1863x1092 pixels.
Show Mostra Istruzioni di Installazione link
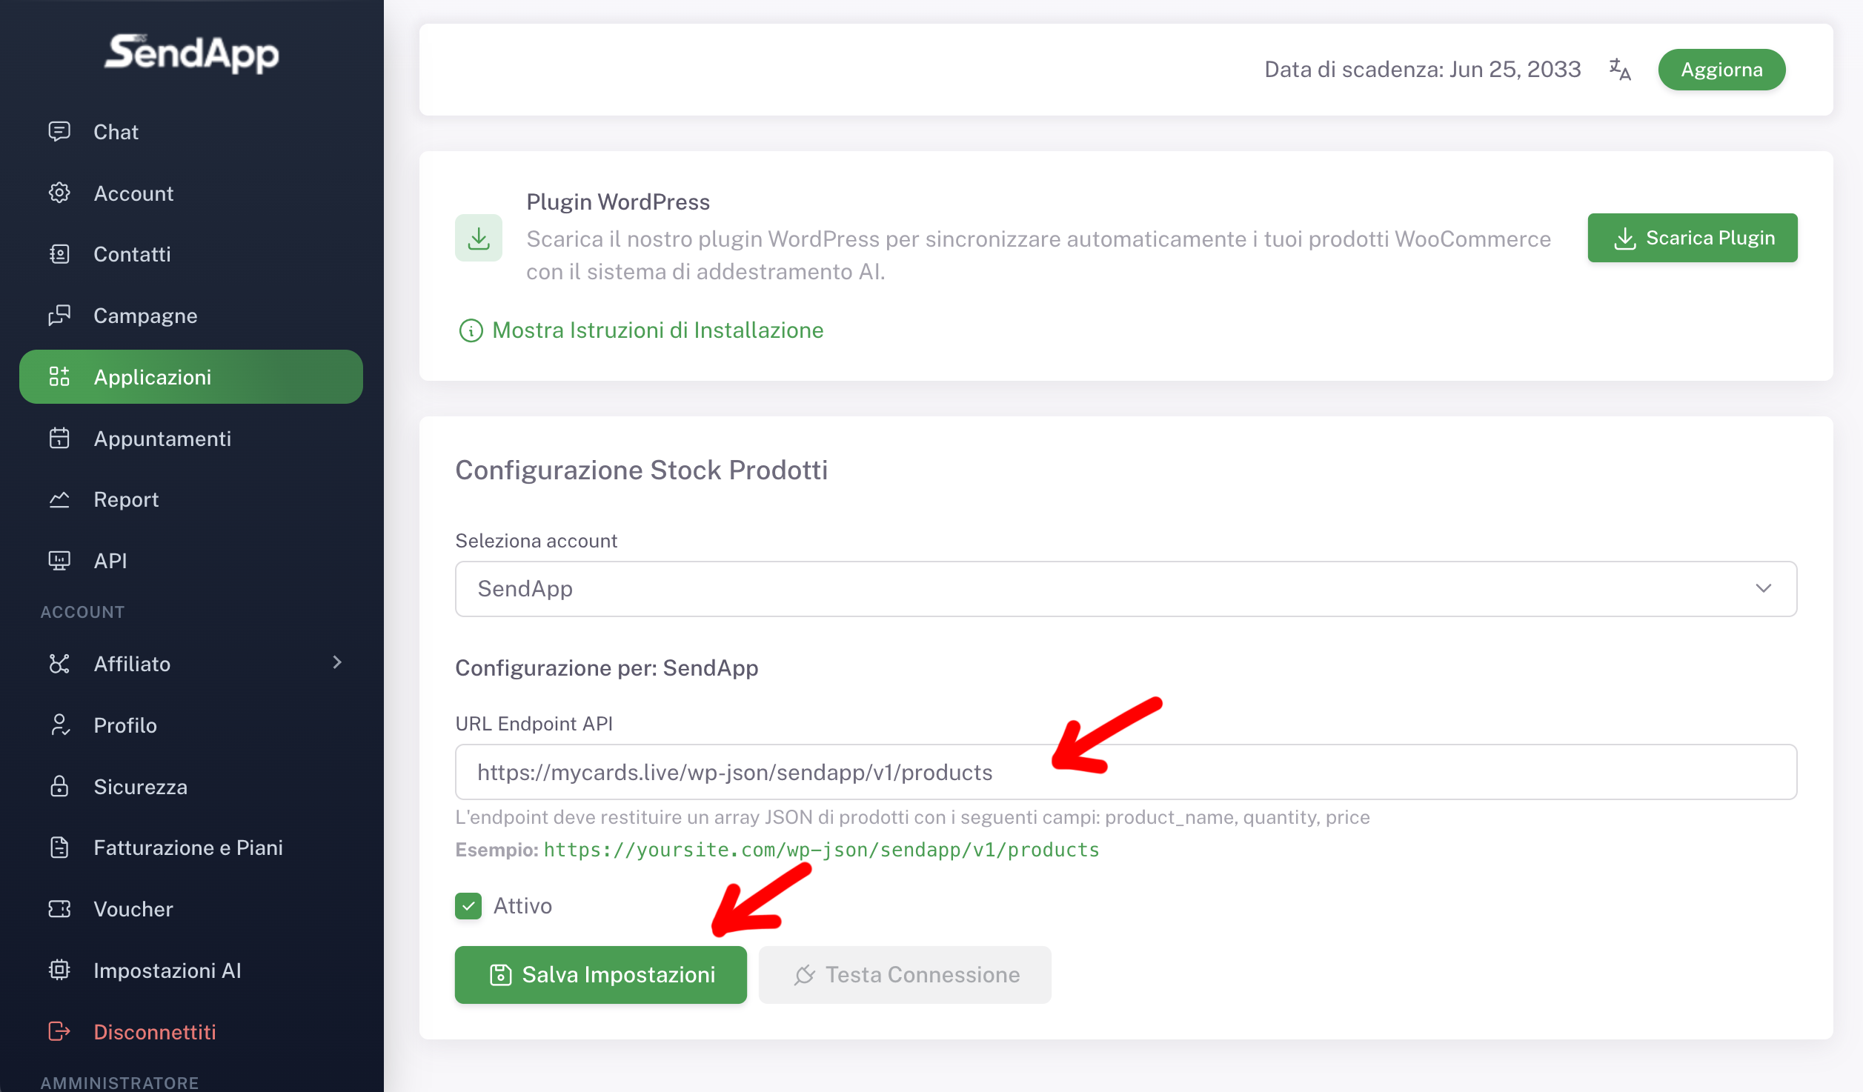tap(657, 330)
